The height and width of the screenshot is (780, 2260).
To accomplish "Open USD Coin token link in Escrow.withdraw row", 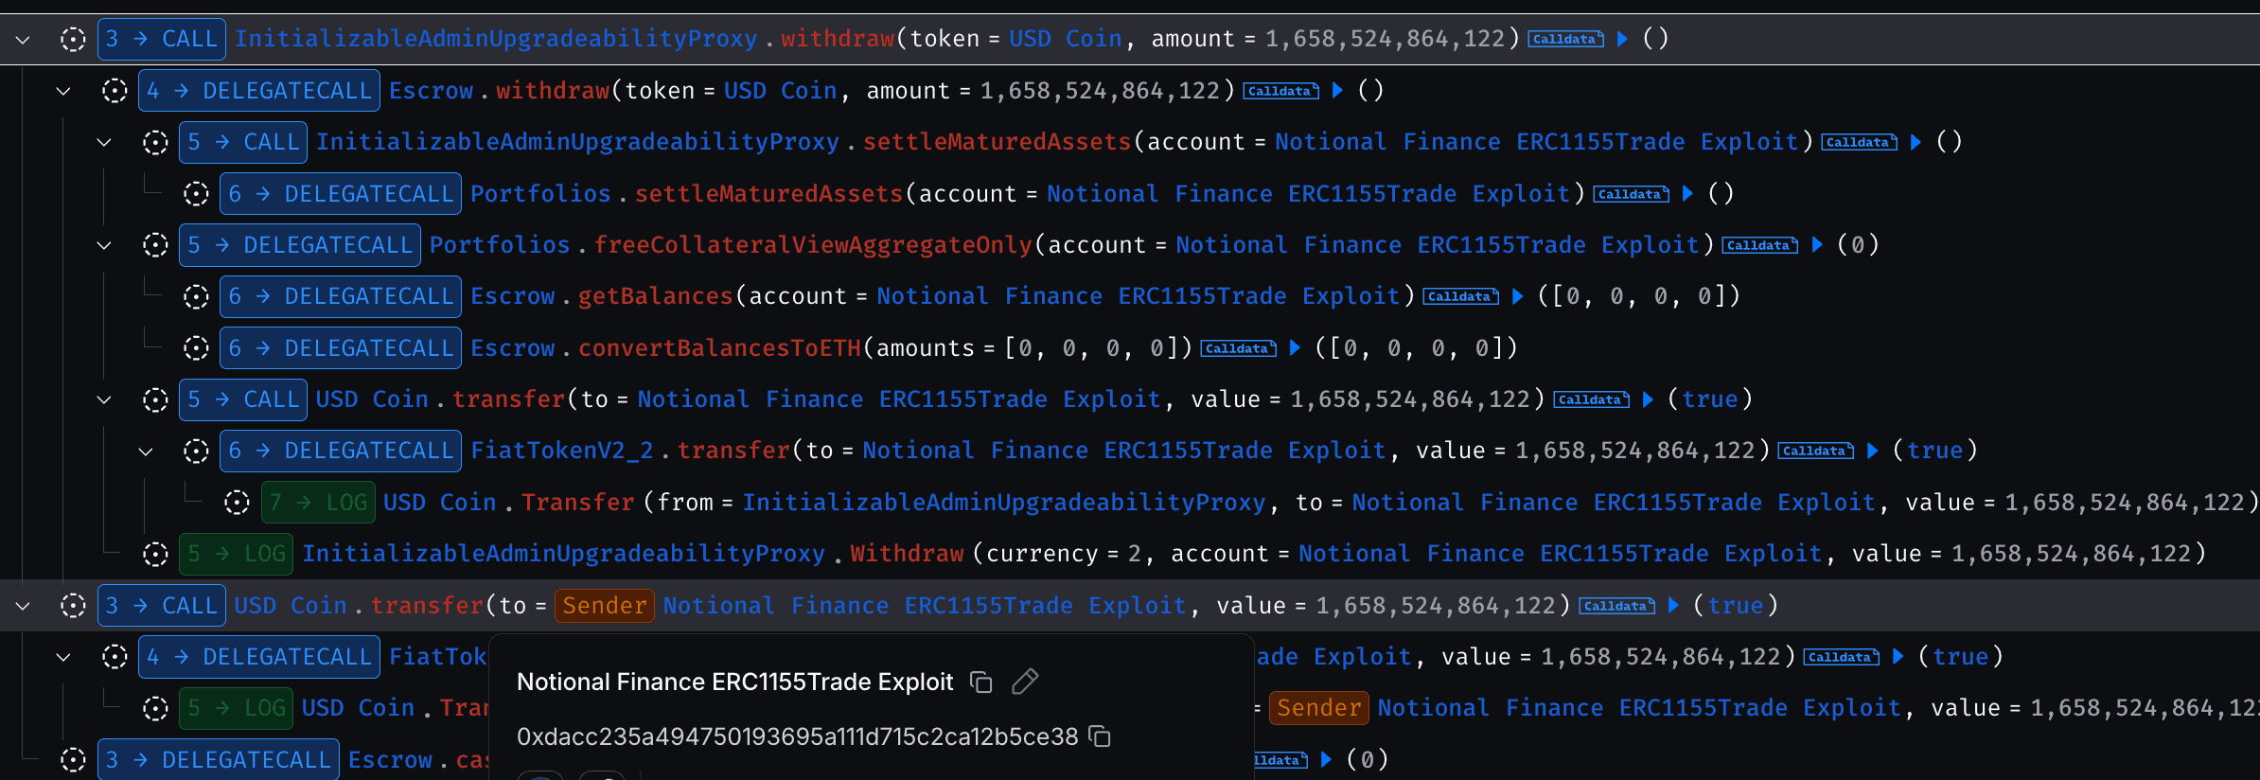I will 781,91.
